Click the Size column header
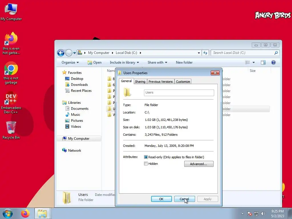Screen dimensions: 292x219 pyautogui.click(x=259, y=71)
